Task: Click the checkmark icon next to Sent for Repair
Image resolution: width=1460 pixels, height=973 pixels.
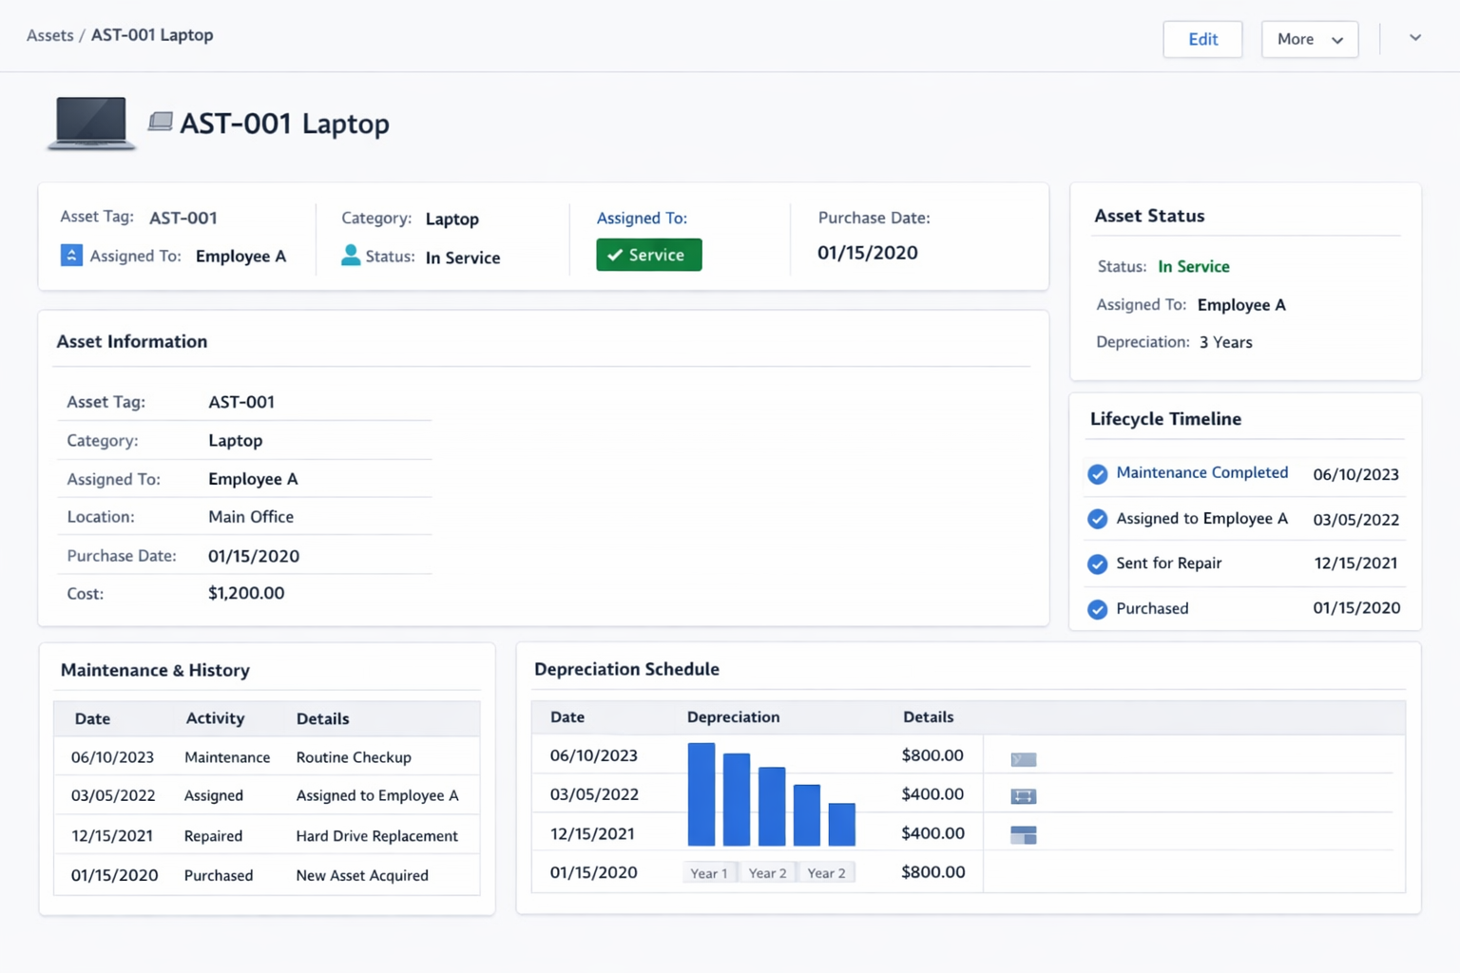Action: click(x=1097, y=564)
